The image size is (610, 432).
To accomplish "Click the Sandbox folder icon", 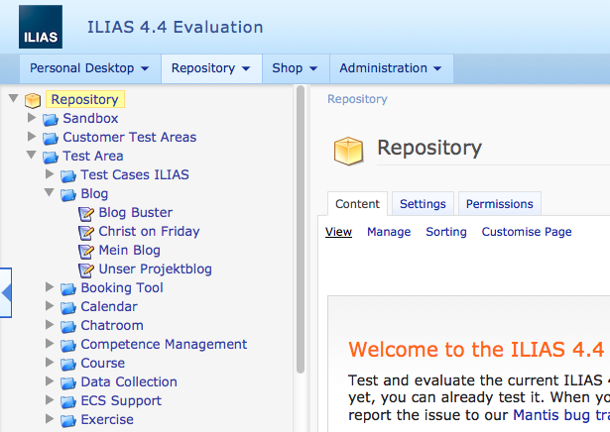I will pos(51,119).
